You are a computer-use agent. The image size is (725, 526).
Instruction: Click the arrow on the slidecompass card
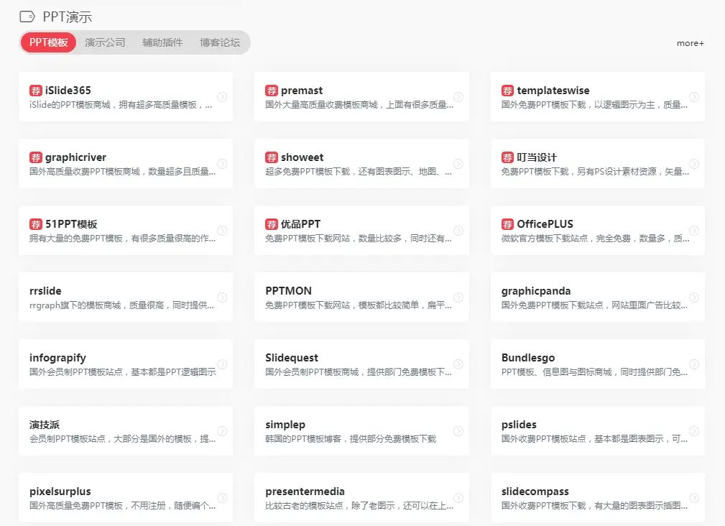tap(694, 497)
